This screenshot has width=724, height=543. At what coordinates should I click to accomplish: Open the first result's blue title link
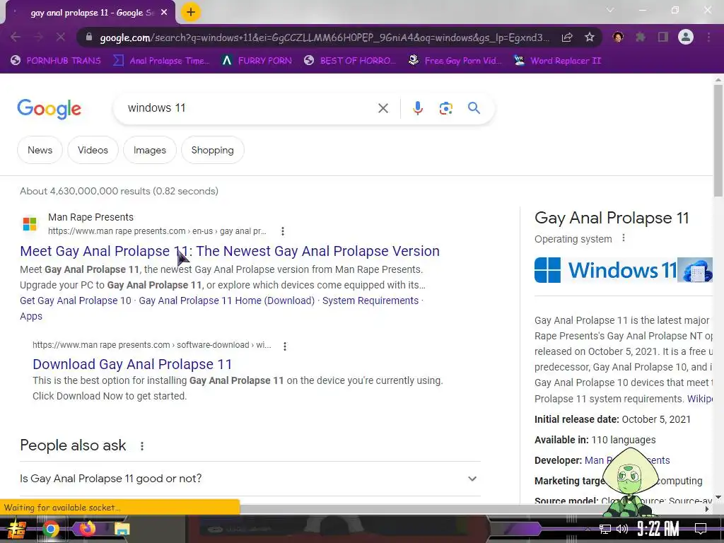(230, 251)
